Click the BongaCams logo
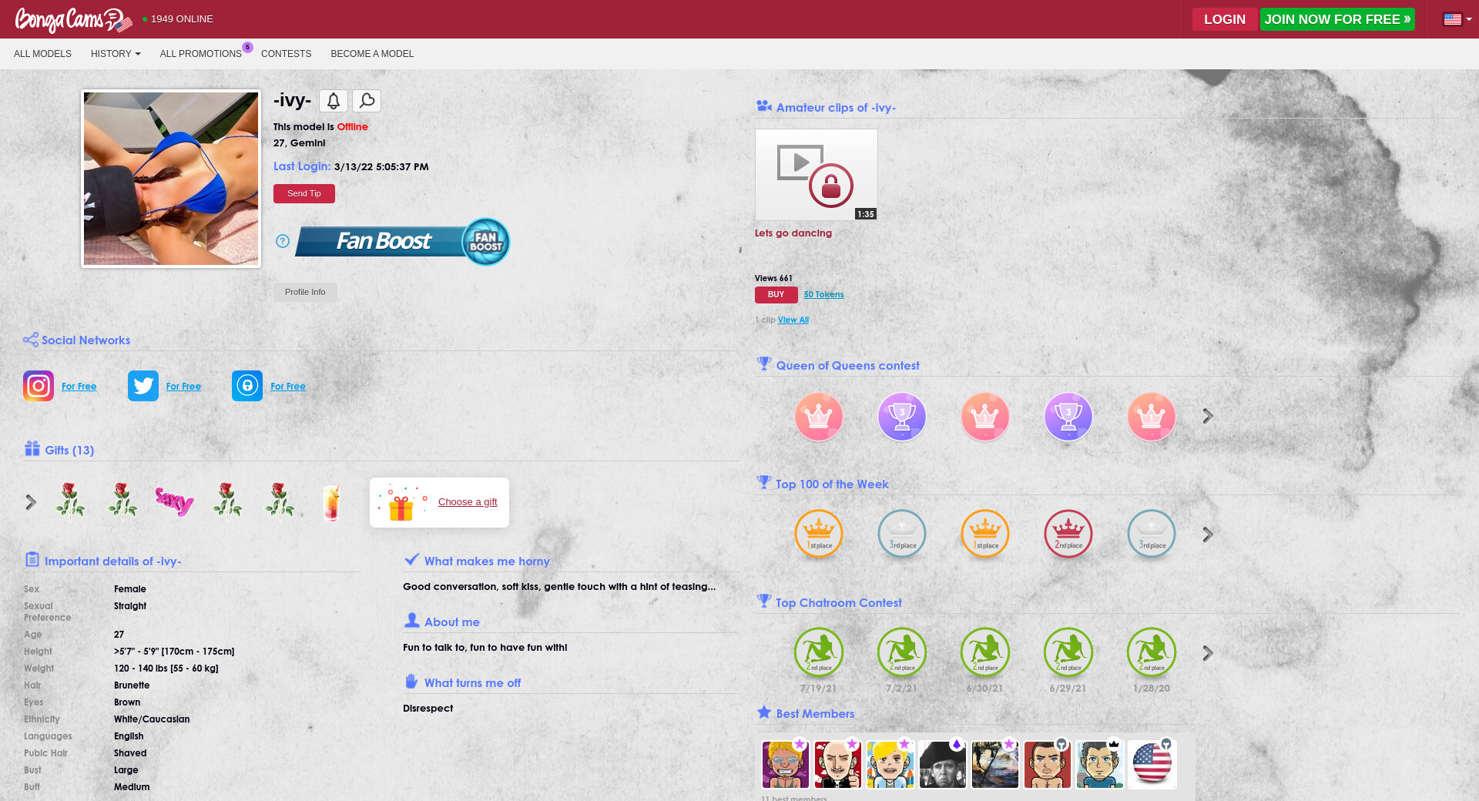The width and height of the screenshot is (1479, 801). 72,19
